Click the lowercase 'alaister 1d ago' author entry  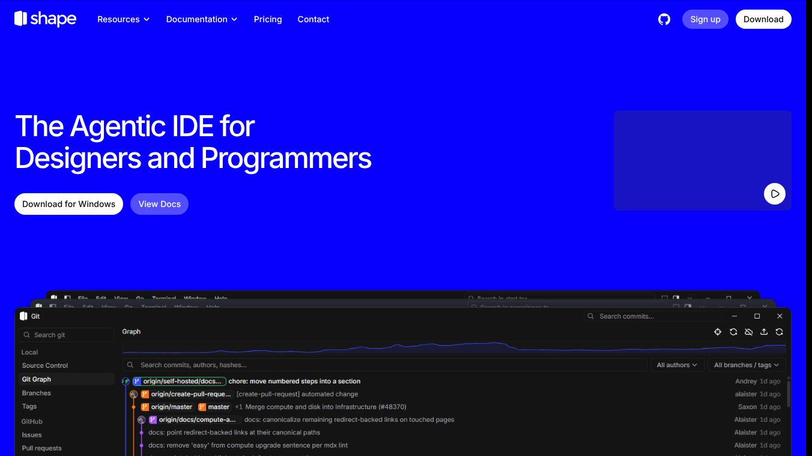pyautogui.click(x=757, y=394)
